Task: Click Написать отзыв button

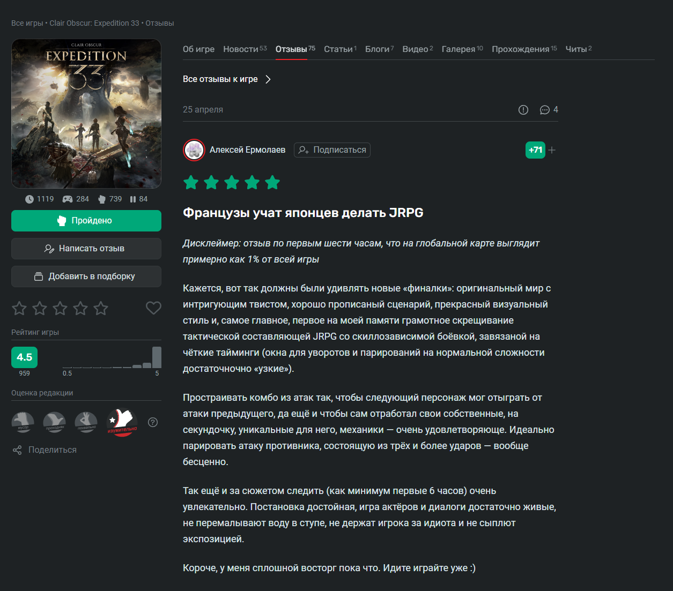Action: [x=86, y=249]
